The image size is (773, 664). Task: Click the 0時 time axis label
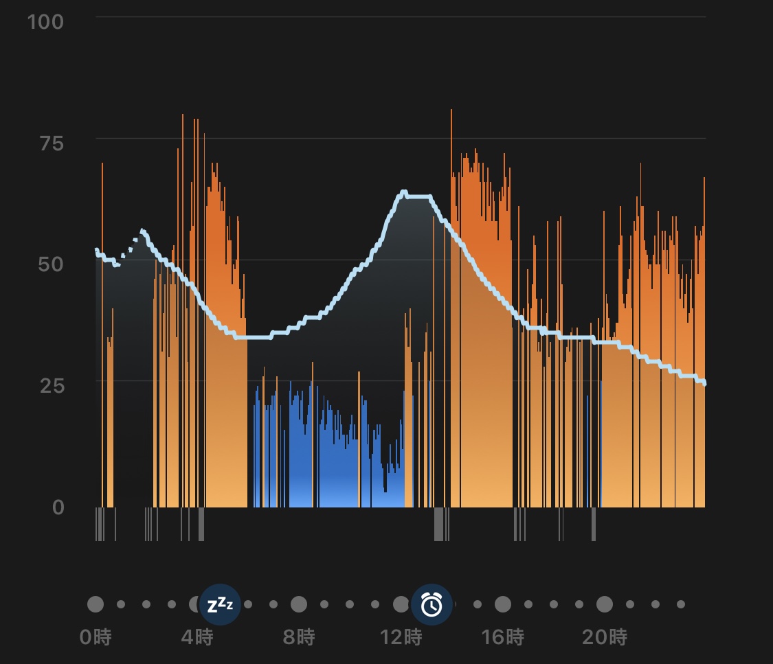tap(96, 637)
